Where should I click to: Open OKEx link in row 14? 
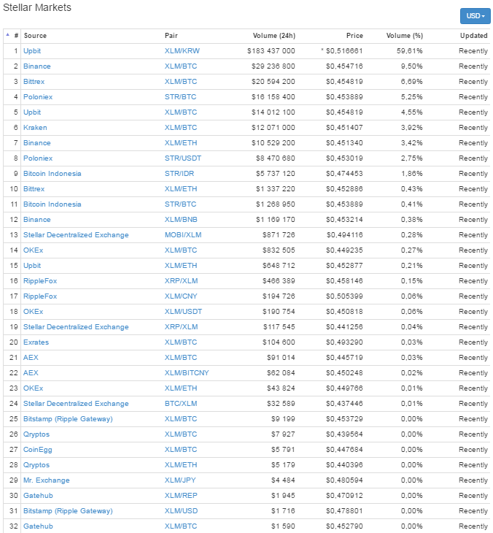click(x=33, y=250)
